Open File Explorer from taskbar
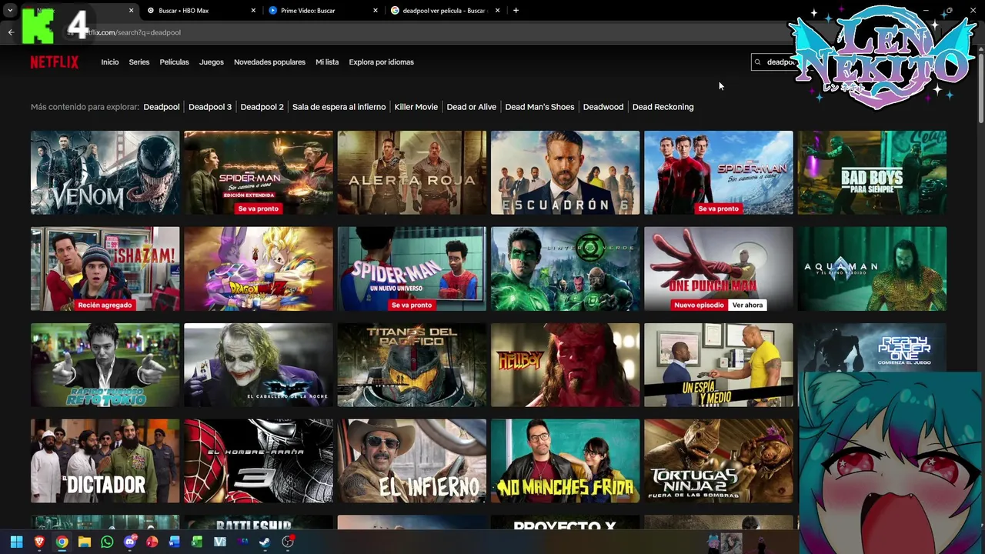The width and height of the screenshot is (985, 554). click(x=85, y=542)
